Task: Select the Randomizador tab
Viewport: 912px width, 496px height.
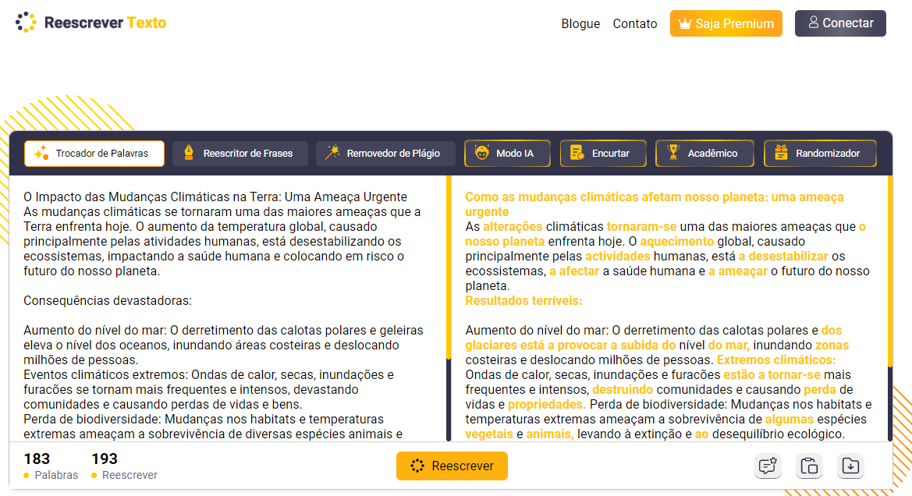Action: (x=820, y=154)
